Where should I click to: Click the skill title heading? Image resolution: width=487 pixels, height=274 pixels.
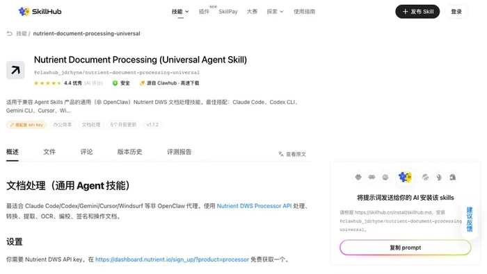pyautogui.click(x=141, y=60)
